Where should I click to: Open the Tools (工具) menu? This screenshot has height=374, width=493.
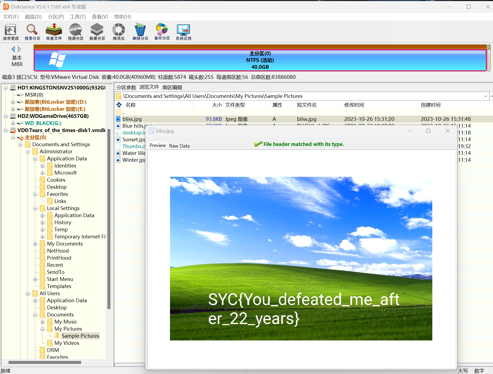[x=78, y=17]
